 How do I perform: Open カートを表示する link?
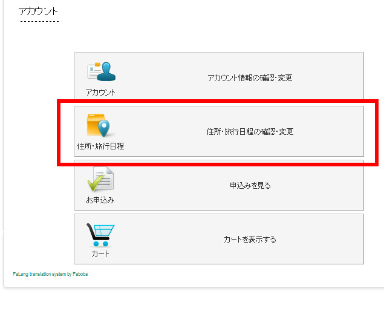250,240
